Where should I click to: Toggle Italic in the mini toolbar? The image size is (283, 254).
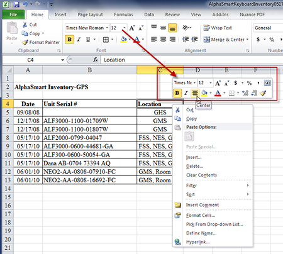pyautogui.click(x=186, y=93)
